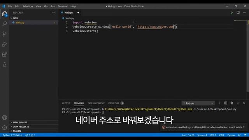Image resolution: width=249 pixels, height=140 pixels.
Task: Click in the terminal prompt input area
Action: tap(103, 112)
